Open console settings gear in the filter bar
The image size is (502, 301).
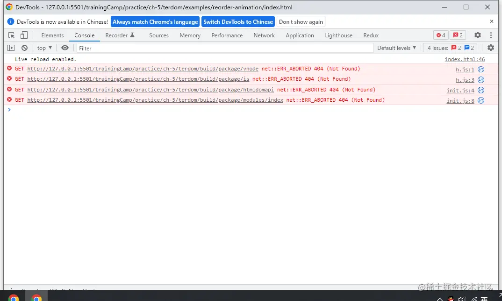pyautogui.click(x=491, y=48)
